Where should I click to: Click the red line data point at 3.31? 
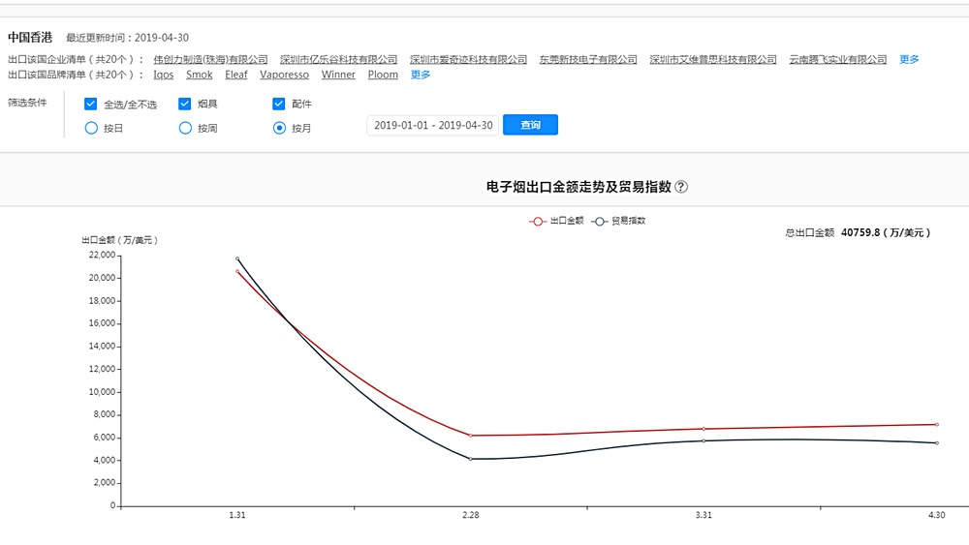(x=703, y=429)
